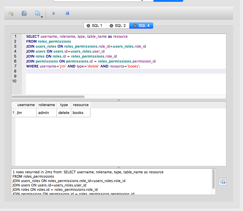243x211 pixels.
Task: Execute current line with step icon
Action: (x=67, y=13)
